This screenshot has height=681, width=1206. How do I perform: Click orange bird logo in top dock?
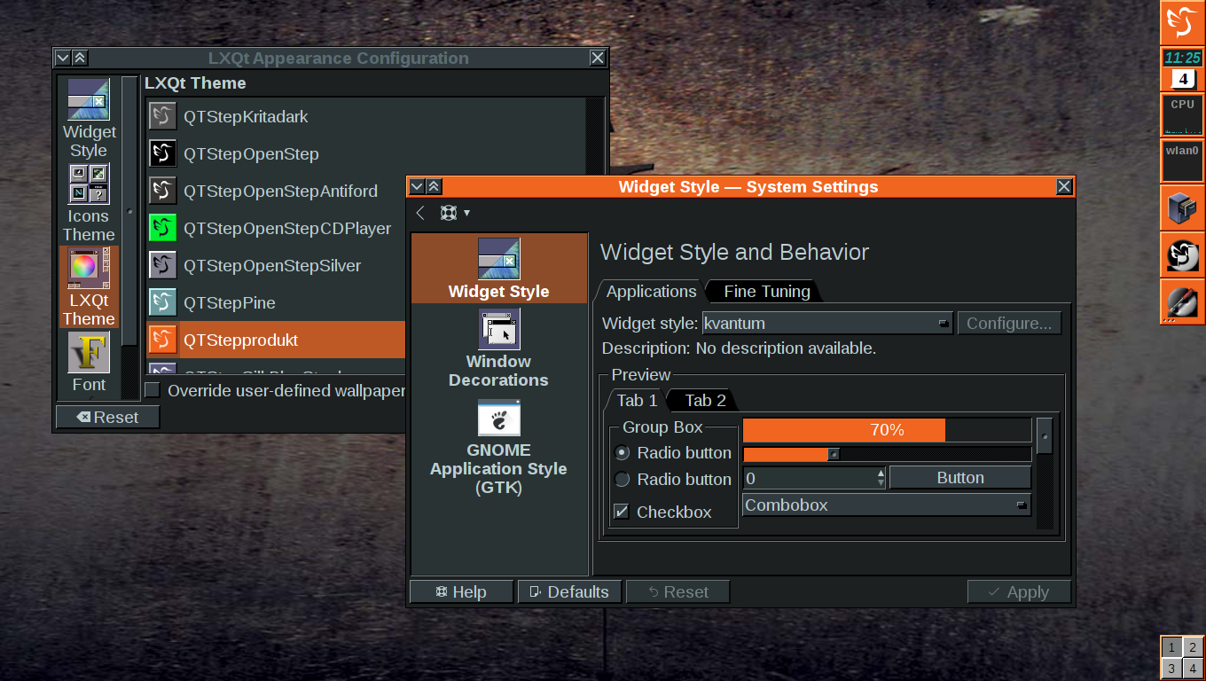(x=1183, y=22)
